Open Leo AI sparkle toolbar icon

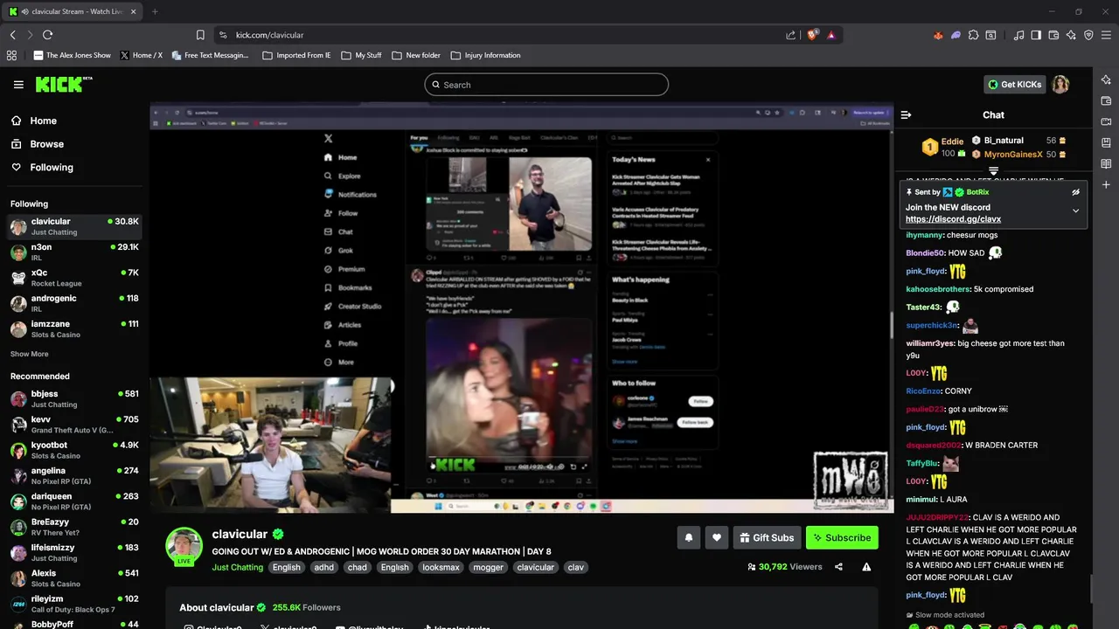click(1071, 35)
